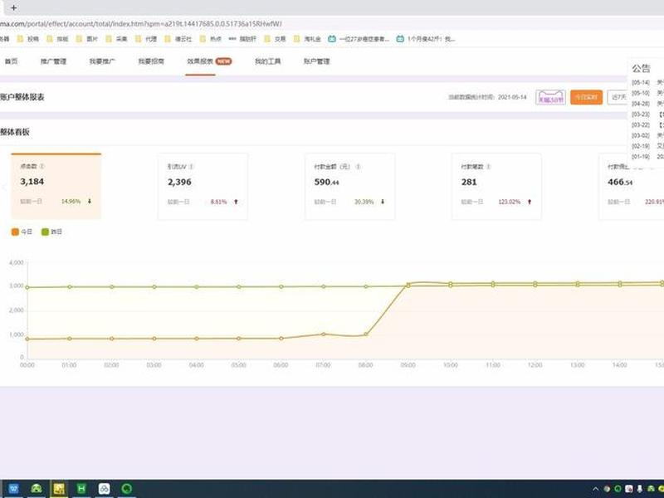Open the bookmark starting with 1个月瘦42斤

click(x=426, y=39)
